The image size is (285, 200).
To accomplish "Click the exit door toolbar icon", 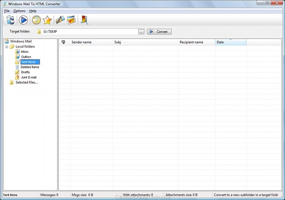I will point(84,20).
